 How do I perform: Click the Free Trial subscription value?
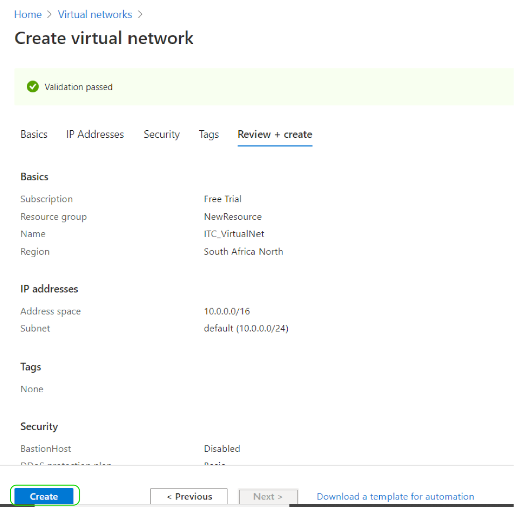pos(223,199)
